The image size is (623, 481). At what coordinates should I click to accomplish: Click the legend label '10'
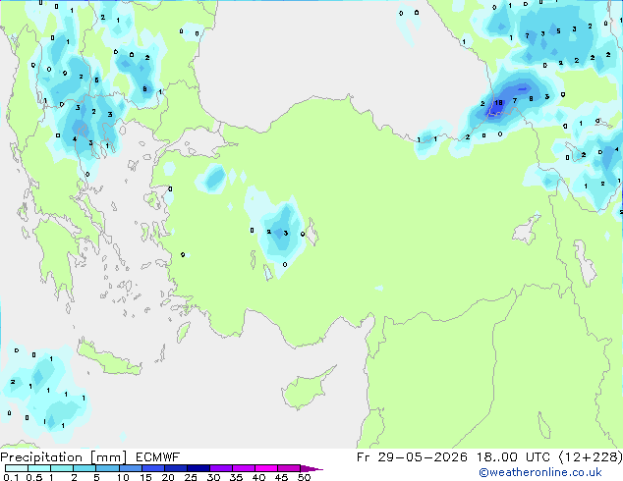123,477
